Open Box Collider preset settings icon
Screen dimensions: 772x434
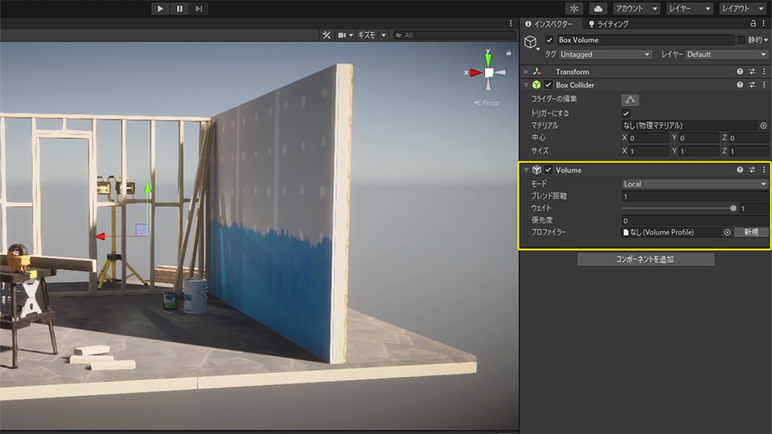(x=752, y=84)
